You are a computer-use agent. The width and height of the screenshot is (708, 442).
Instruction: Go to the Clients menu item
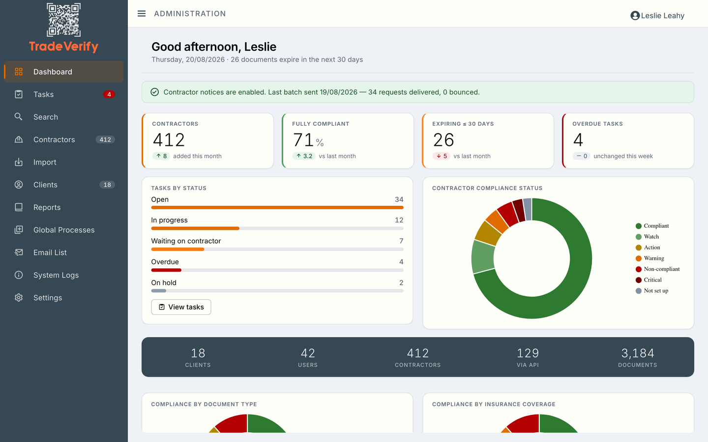pos(64,185)
